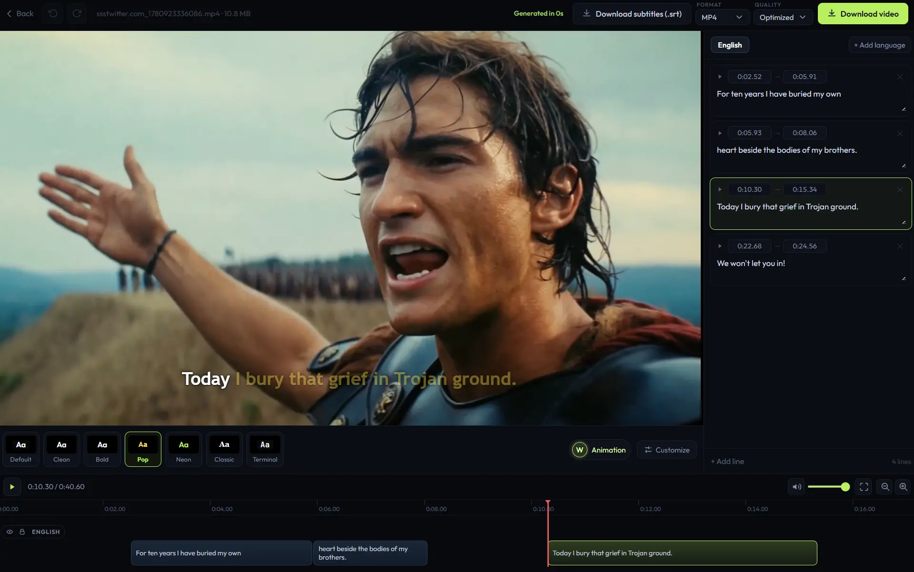Screen dimensions: 914x572
Task: Click the subtitle overlay on video preview
Action: click(349, 379)
